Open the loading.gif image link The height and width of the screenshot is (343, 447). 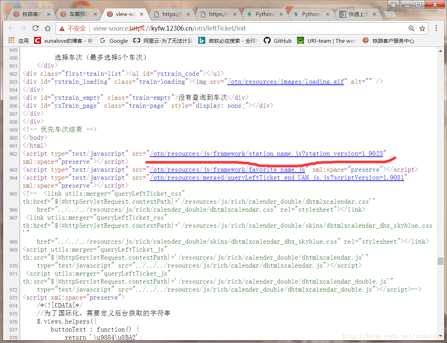tap(286, 82)
